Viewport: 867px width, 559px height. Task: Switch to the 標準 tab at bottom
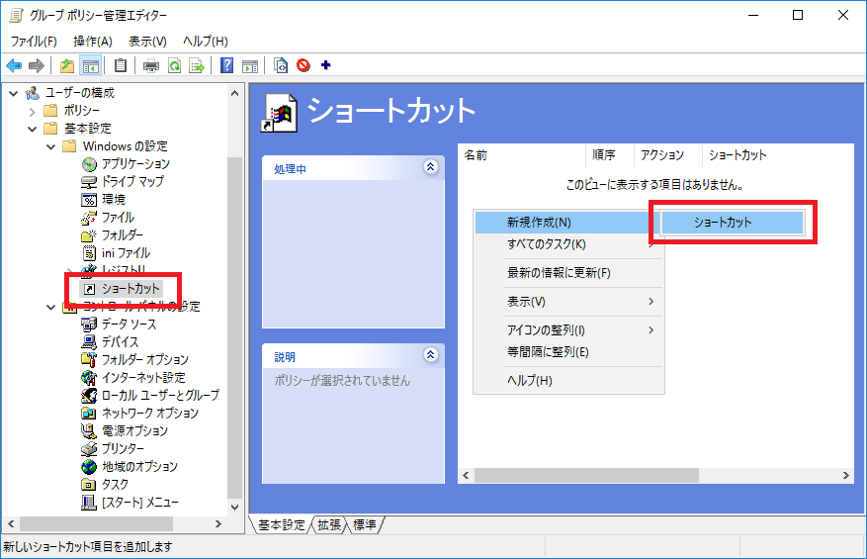364,525
